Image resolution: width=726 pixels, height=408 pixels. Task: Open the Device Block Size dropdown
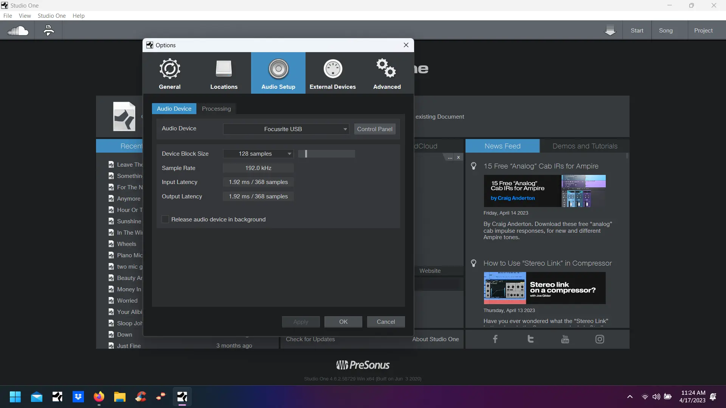coord(258,154)
